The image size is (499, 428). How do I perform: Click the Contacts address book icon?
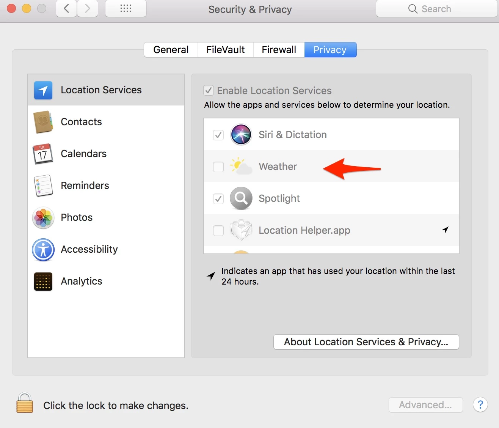click(x=43, y=122)
